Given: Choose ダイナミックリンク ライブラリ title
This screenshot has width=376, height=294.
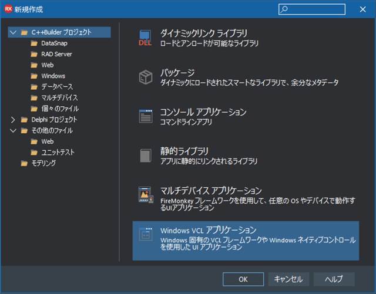Looking at the screenshot, I should [x=204, y=33].
